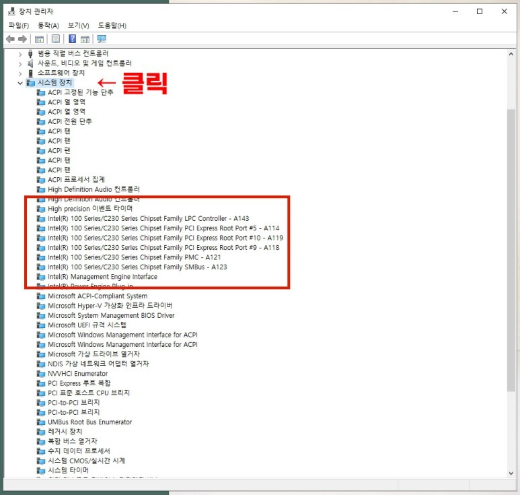
Task: Maximize the 장치 관리자 window
Action: [480, 11]
